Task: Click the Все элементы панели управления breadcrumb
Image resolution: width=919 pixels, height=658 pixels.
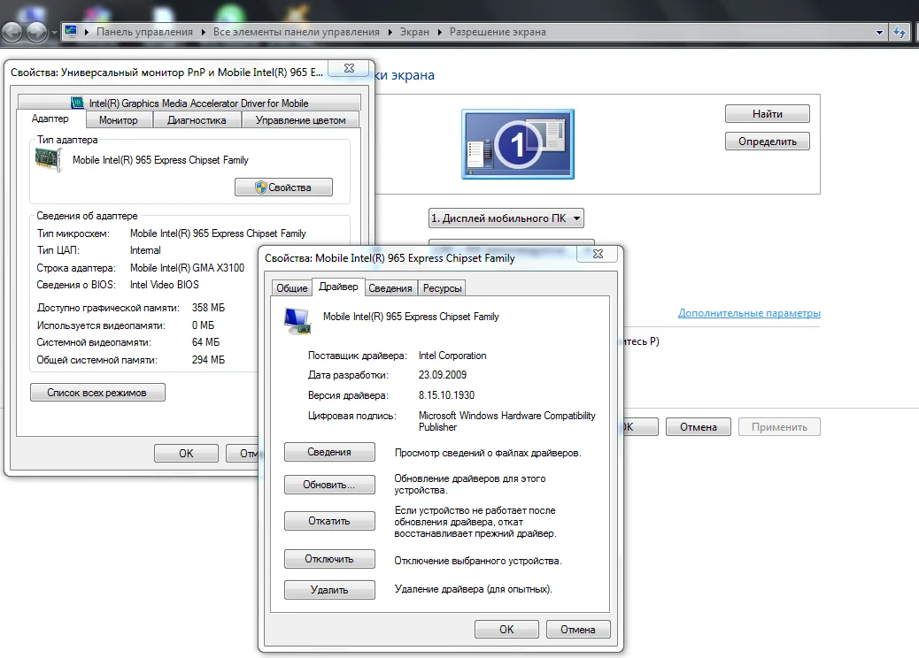Action: (x=297, y=32)
